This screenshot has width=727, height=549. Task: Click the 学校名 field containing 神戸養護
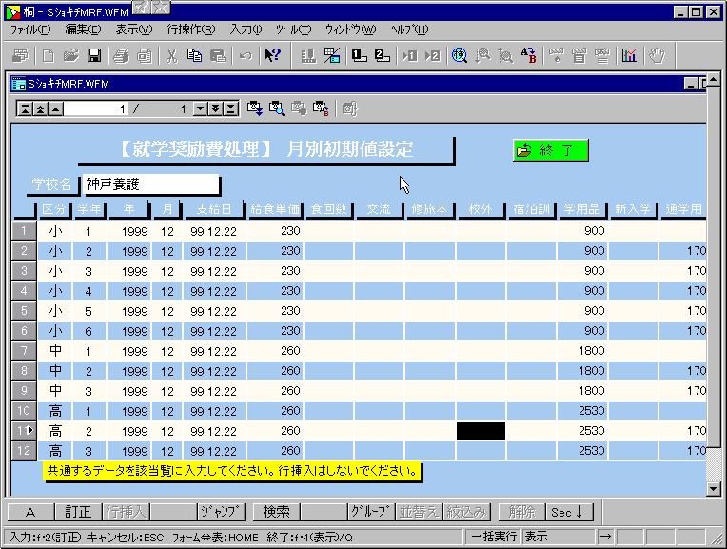[x=150, y=184]
